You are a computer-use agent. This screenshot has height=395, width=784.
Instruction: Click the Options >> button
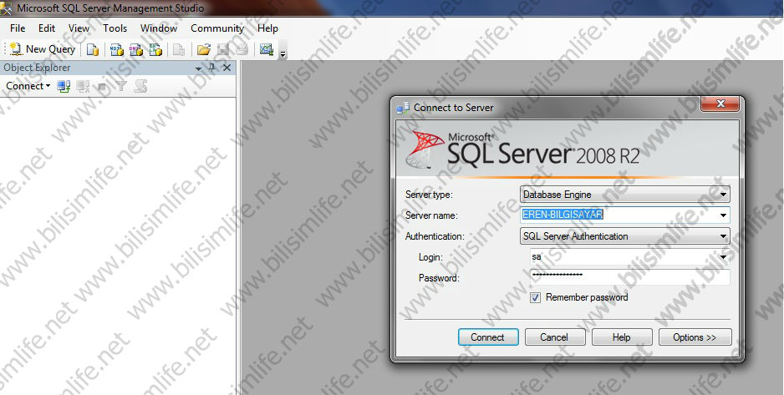[695, 337]
